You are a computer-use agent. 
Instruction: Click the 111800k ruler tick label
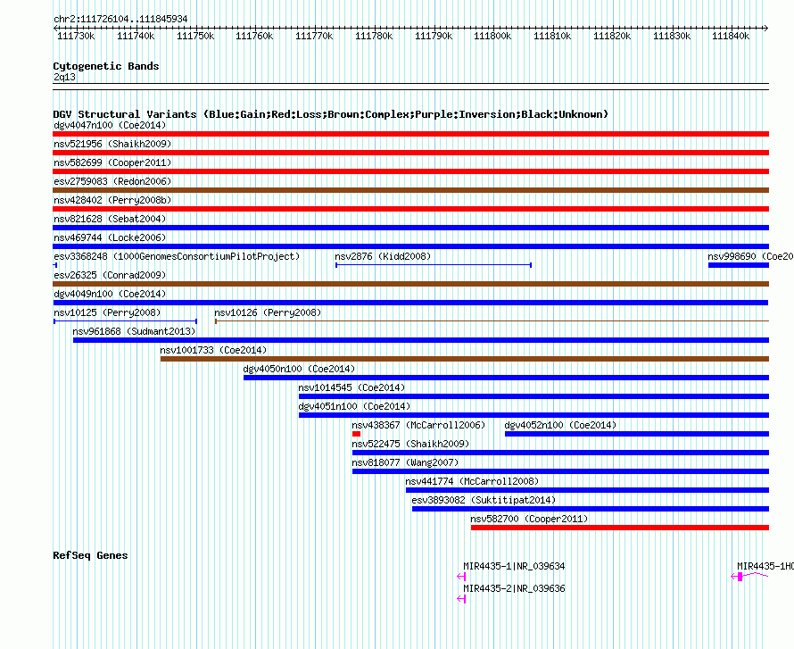(492, 36)
